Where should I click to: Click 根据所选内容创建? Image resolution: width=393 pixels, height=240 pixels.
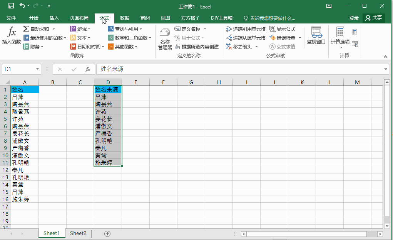click(x=197, y=47)
